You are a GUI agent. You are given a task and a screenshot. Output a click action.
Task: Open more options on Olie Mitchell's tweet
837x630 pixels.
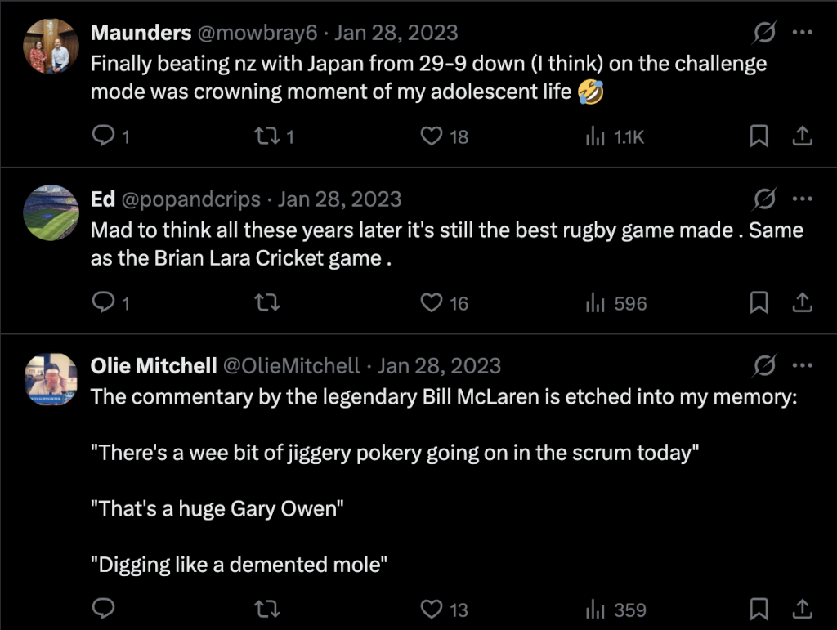coord(803,365)
